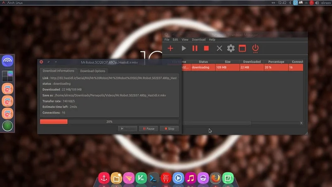Open the purple round app icon in dock
332x187 pixels.
[203, 178]
